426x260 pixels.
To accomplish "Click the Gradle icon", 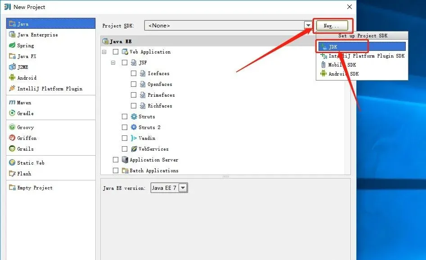I will [x=12, y=113].
